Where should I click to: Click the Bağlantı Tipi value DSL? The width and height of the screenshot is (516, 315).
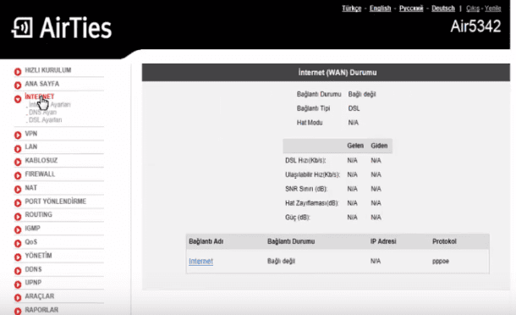(x=354, y=108)
